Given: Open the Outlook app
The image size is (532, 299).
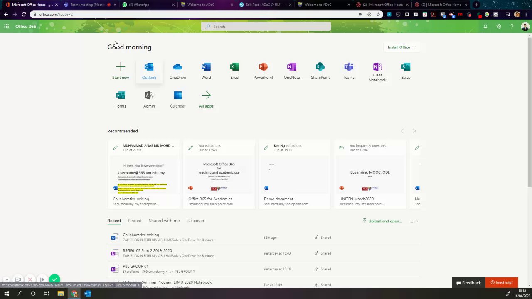Looking at the screenshot, I should pyautogui.click(x=149, y=71).
